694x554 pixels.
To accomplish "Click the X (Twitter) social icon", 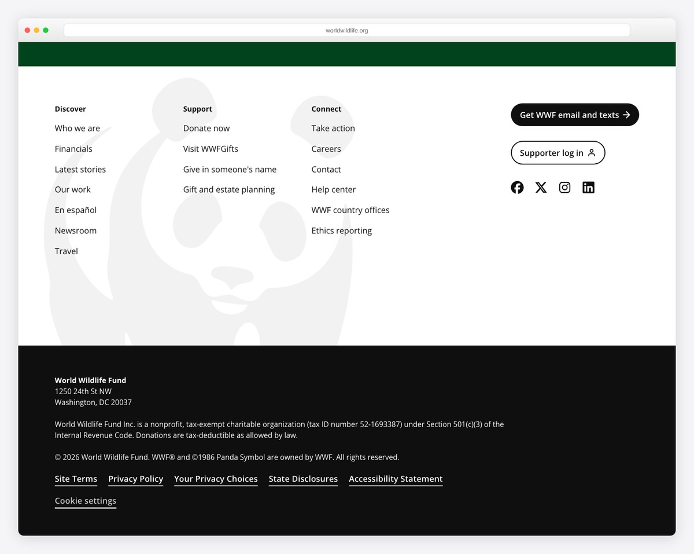I will pyautogui.click(x=541, y=187).
